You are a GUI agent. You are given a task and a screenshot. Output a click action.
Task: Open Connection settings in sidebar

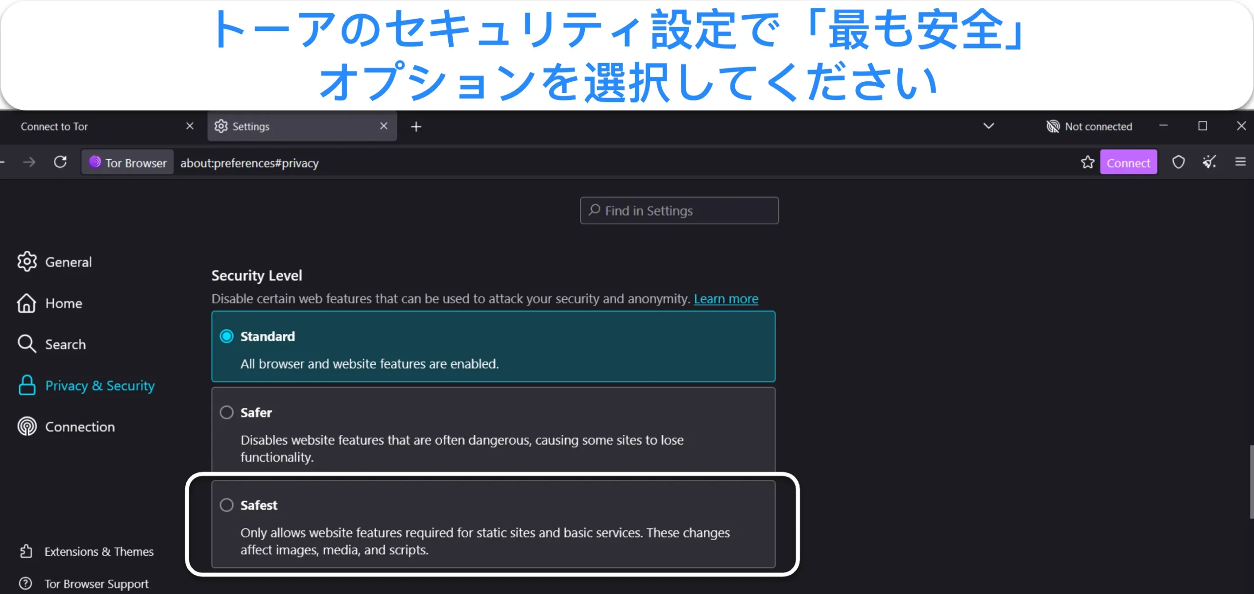(x=66, y=427)
